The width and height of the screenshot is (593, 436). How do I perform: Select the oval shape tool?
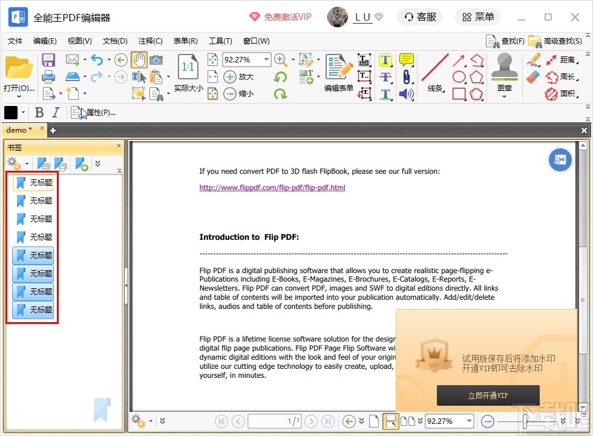coord(459,77)
